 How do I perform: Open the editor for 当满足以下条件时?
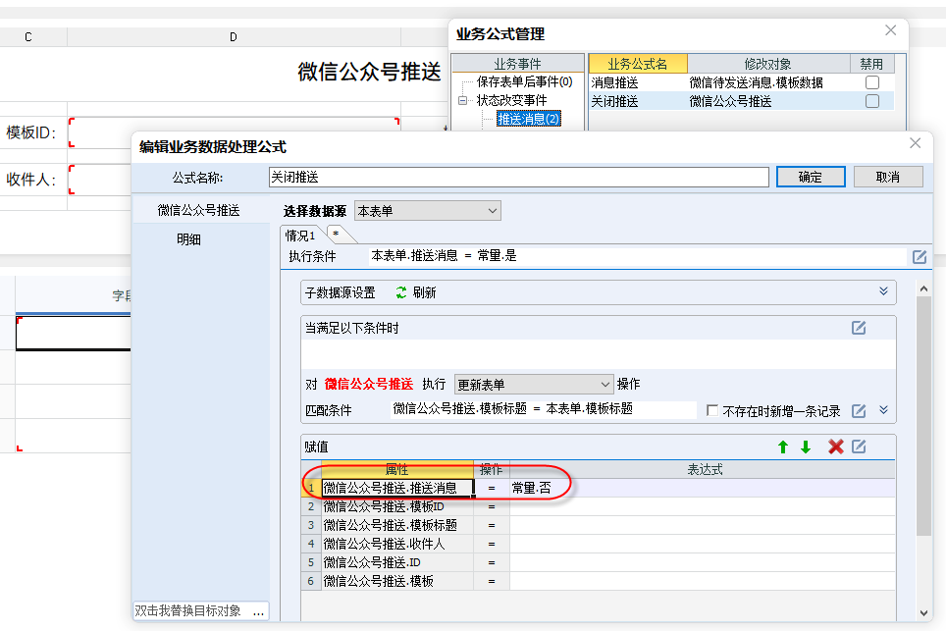(x=859, y=328)
